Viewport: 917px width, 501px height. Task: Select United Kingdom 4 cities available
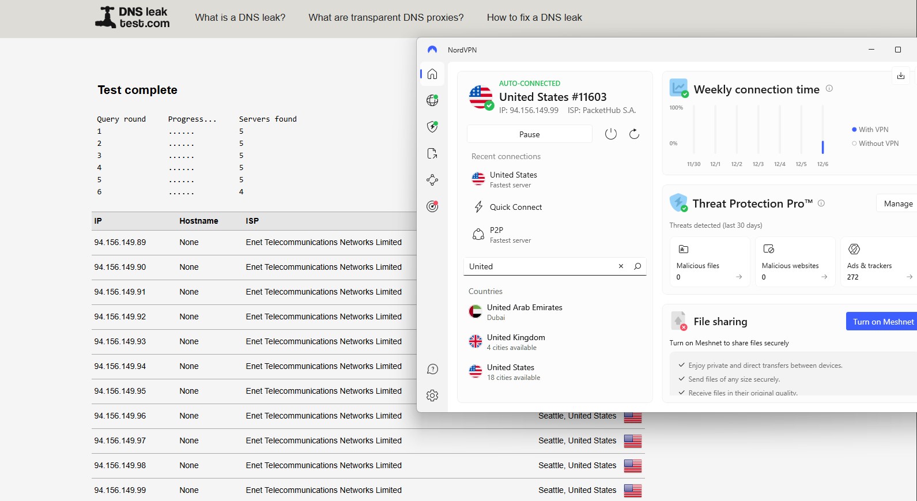[x=556, y=342]
